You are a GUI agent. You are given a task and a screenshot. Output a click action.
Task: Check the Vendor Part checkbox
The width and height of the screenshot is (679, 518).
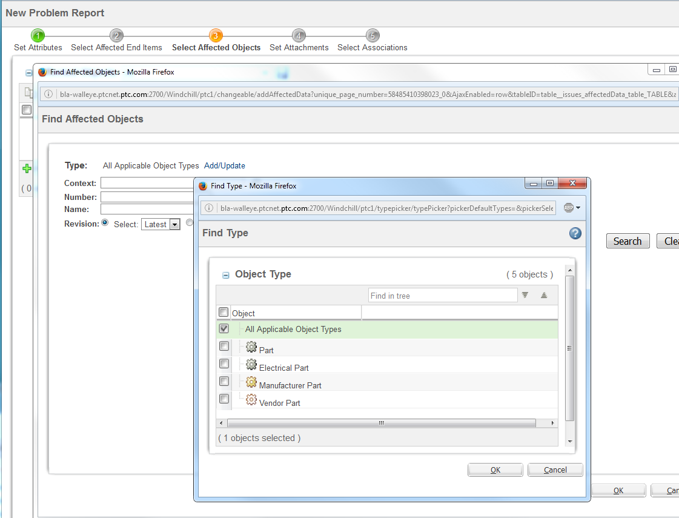point(224,399)
